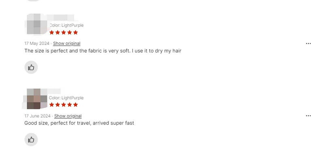Select the Color: LightPurple label in June review
This screenshot has height=159, width=324.
(66, 98)
